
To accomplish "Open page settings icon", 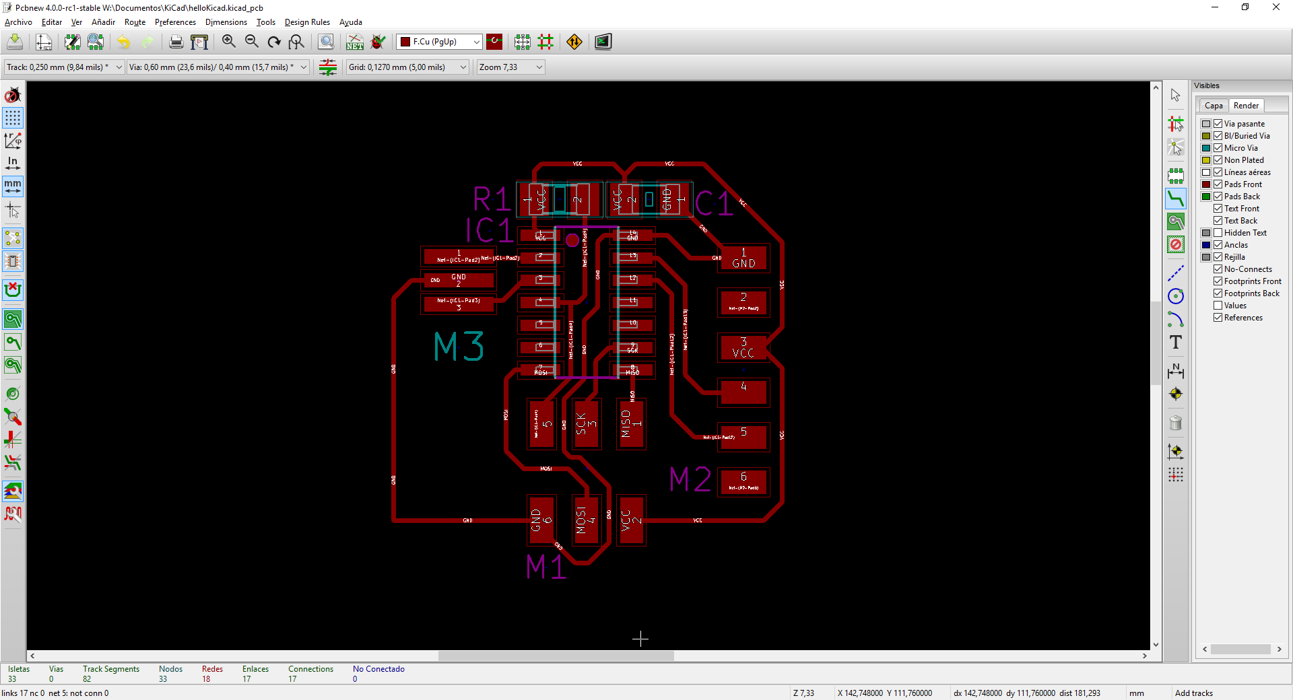I will click(x=44, y=42).
